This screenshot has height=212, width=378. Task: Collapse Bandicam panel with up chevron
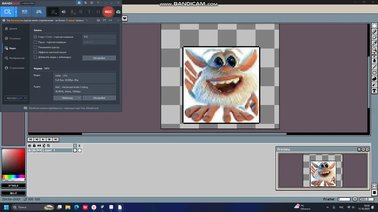tap(118, 21)
